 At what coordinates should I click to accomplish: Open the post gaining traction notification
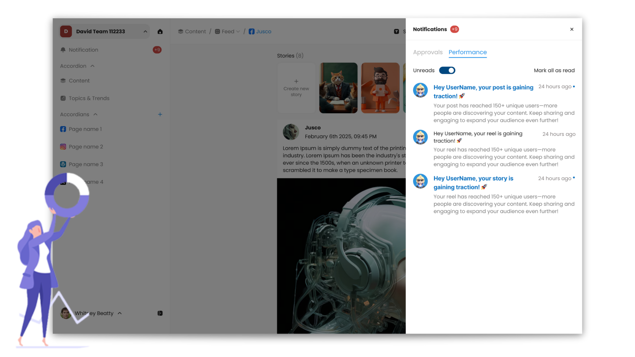483,92
